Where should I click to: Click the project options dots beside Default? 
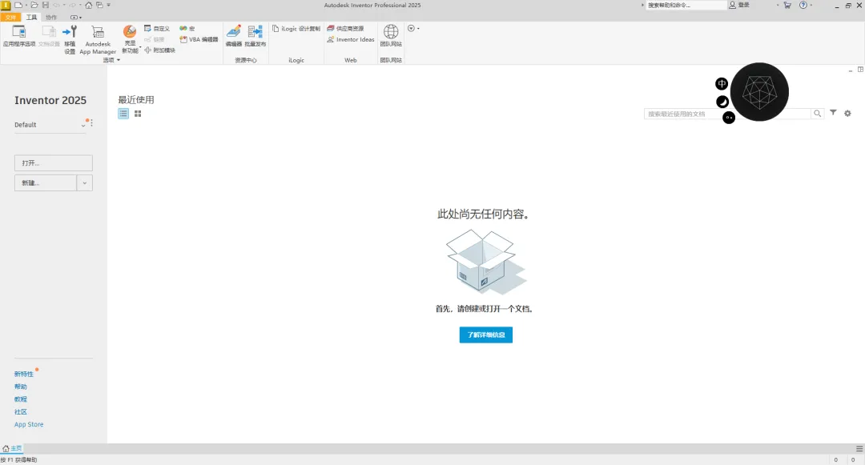click(x=91, y=123)
